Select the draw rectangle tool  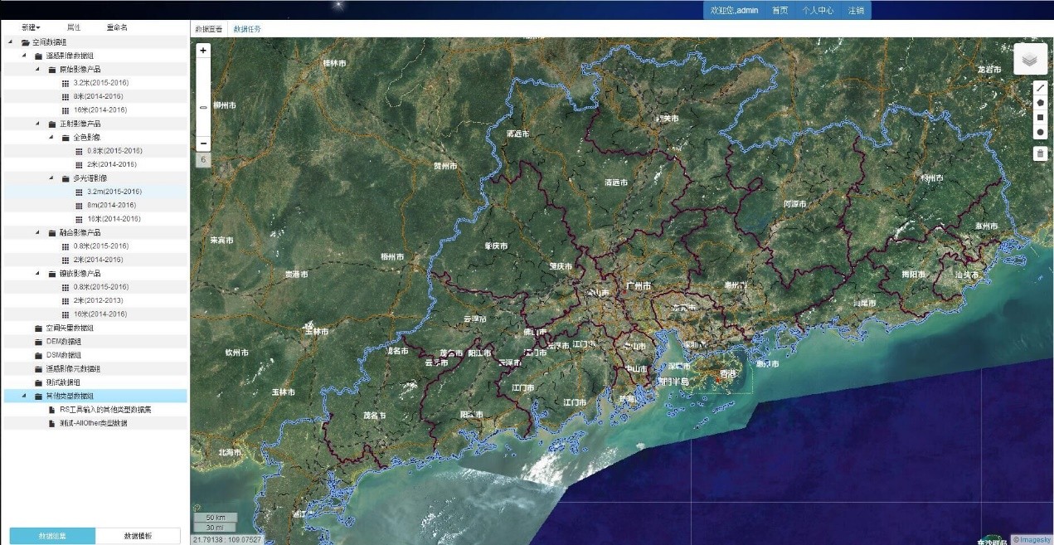[x=1041, y=118]
